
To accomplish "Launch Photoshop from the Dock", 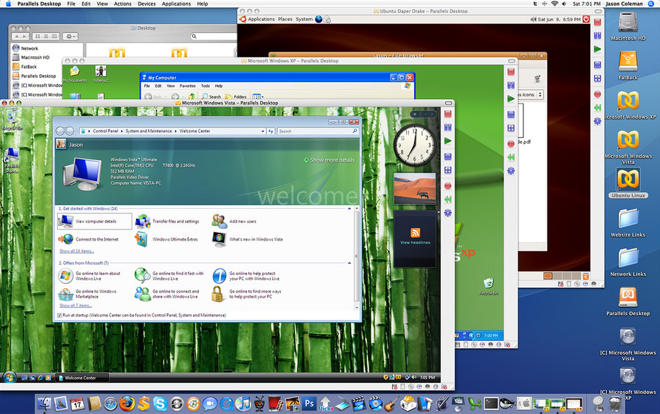I will pos(309,403).
